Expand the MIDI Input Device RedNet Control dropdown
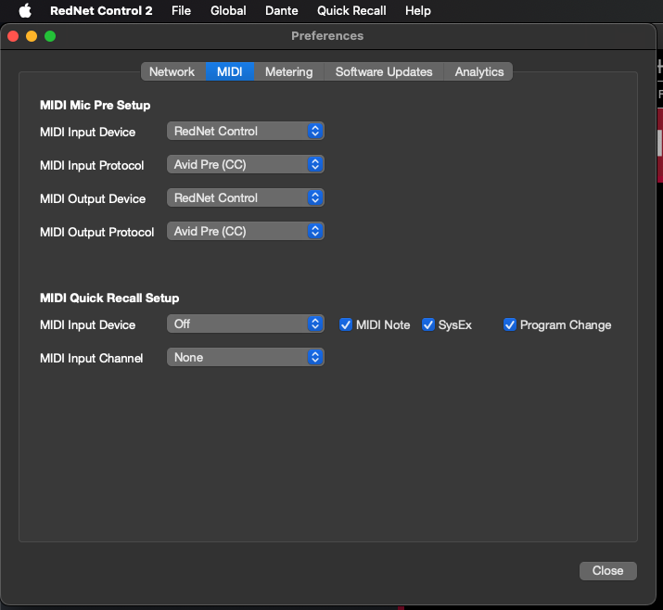 tap(246, 131)
